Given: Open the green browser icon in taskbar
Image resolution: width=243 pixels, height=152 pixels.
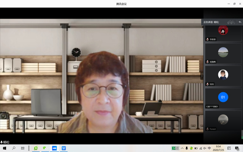Looking at the screenshot, I should 36,148.
